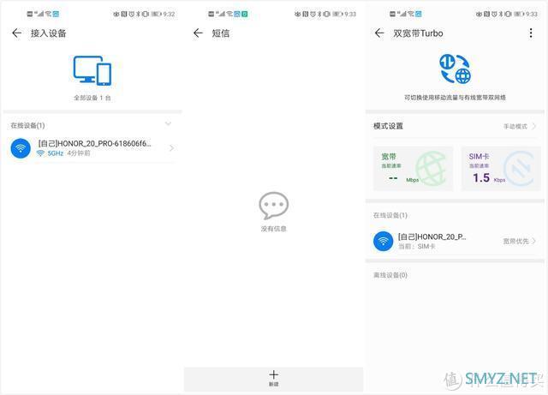548x395 pixels.
Task: Tap 当前：SIM卡 status under the device
Action: (x=417, y=247)
